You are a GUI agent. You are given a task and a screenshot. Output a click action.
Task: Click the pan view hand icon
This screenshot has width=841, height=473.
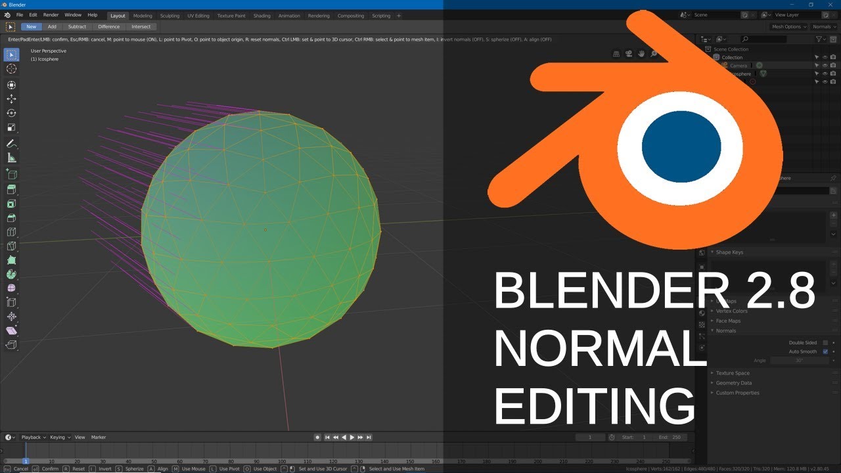642,54
